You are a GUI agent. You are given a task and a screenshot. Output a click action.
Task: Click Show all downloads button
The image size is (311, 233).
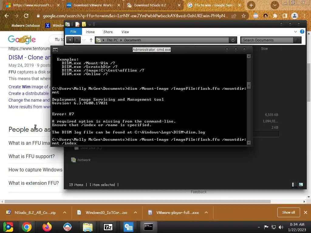click(x=289, y=212)
